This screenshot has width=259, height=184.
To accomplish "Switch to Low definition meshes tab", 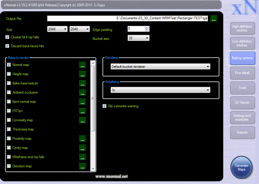I will point(242,43).
